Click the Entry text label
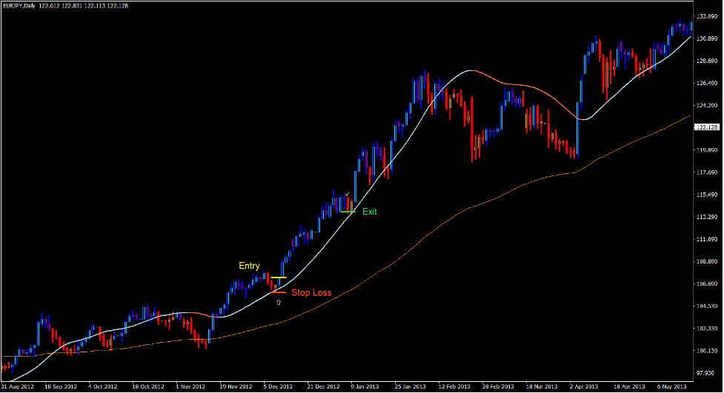 pos(249,266)
